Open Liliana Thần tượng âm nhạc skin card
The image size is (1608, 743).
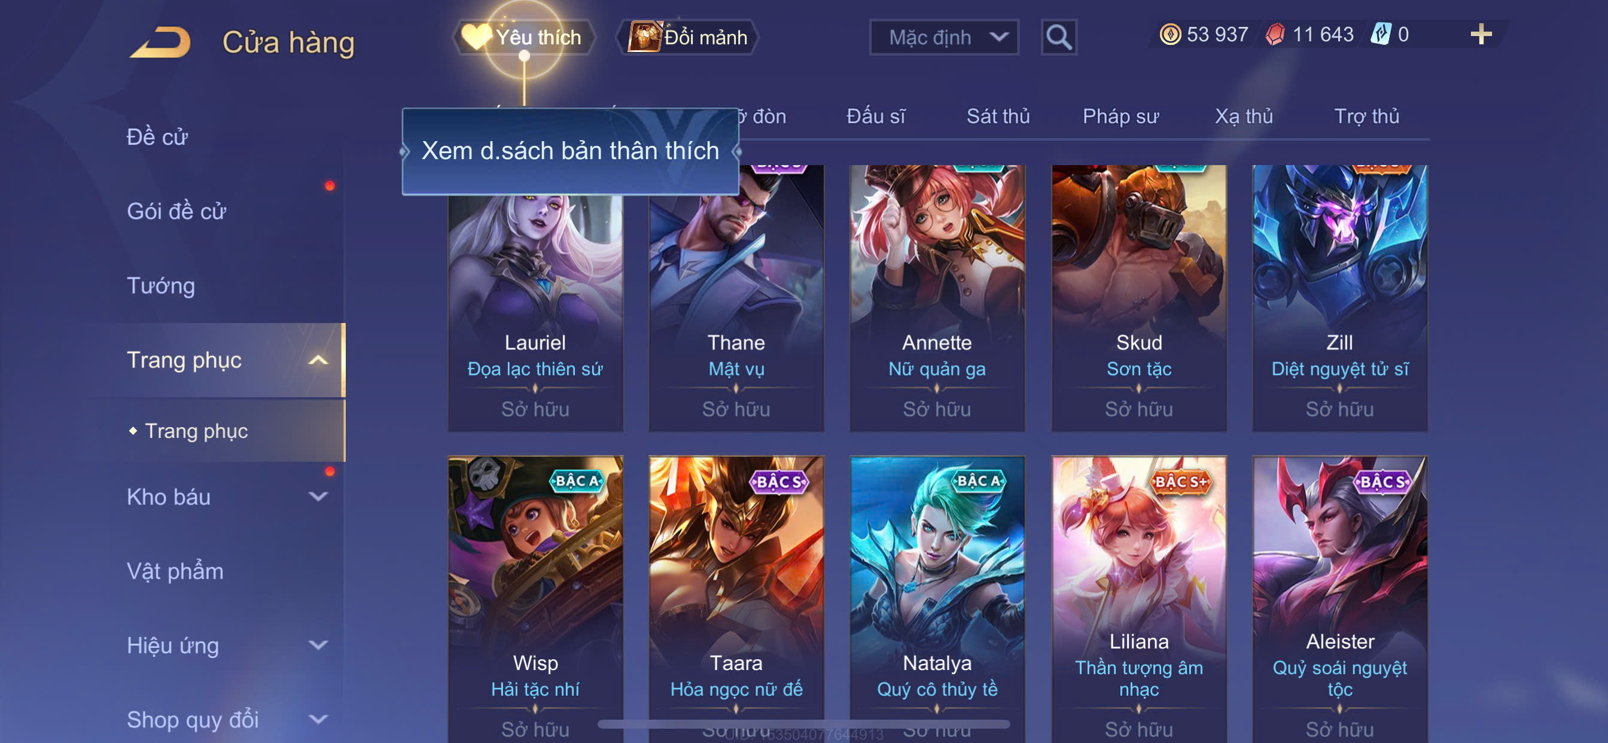click(x=1138, y=599)
